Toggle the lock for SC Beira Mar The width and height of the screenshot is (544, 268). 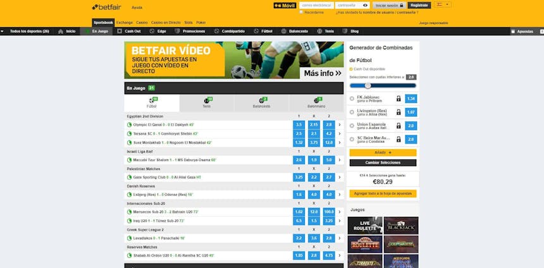click(399, 140)
